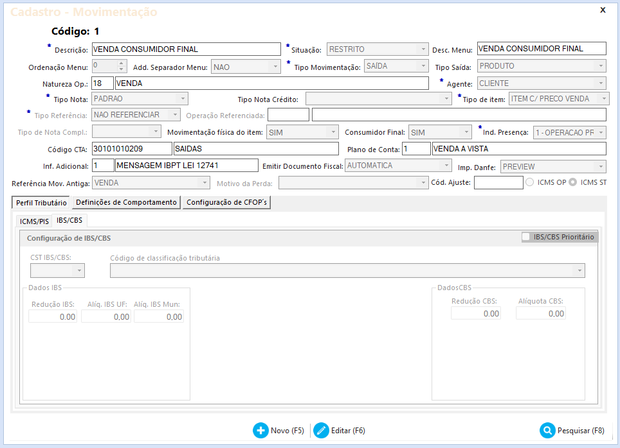Select the ICMS ST radio button
This screenshot has height=448, width=620.
572,182
